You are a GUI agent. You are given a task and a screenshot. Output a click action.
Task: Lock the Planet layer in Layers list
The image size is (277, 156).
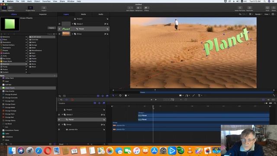pos(107,29)
